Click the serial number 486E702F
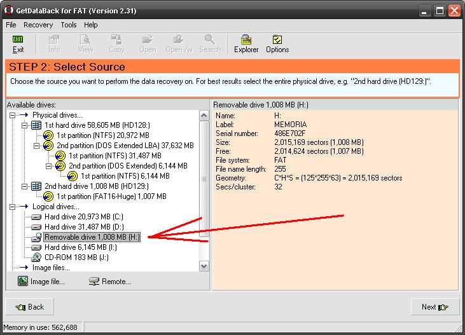Viewport: 465px width, 335px height. (289, 133)
